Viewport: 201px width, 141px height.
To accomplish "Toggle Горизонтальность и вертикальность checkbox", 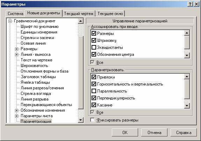I will coord(94,84).
